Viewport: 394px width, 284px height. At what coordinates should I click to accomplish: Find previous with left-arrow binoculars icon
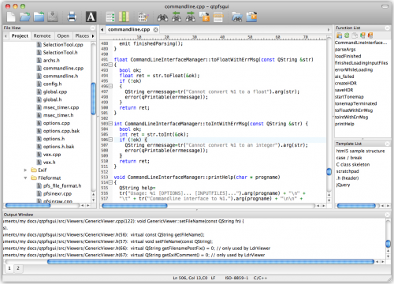tap(177, 17)
